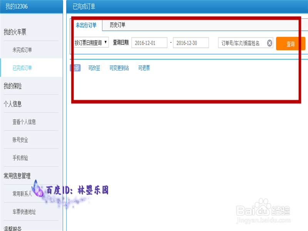Open 车票快递地址 in the sidebar

(x=24, y=212)
